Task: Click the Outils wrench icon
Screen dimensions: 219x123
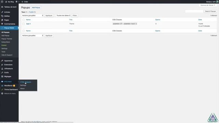Action: click(2, 72)
